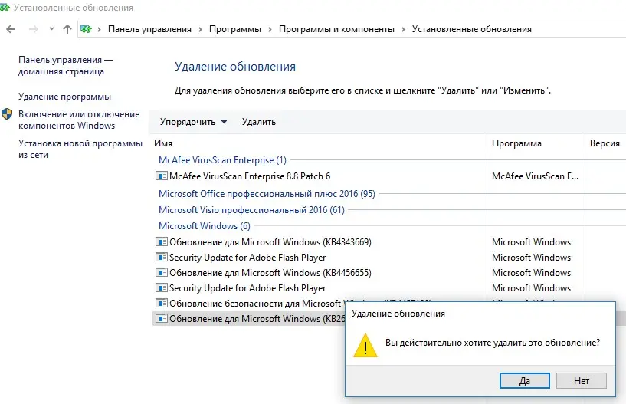Click Установленные обновления in the breadcrumb
Screen dimensions: 626x404
[x=472, y=29]
